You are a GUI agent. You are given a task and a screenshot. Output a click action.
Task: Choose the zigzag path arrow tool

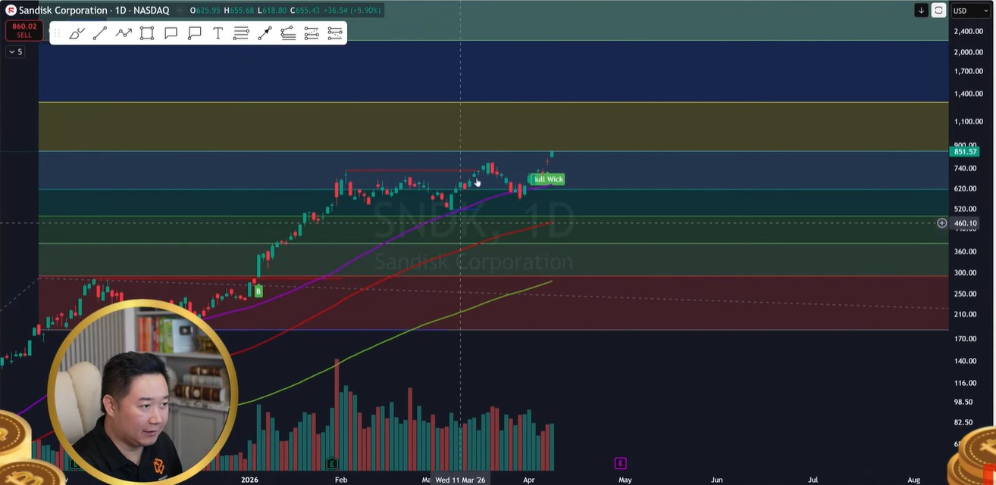coord(124,33)
